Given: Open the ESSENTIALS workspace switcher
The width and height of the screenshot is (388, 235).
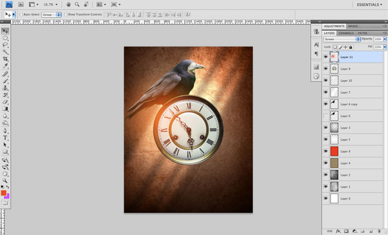Looking at the screenshot, I should (x=369, y=5).
